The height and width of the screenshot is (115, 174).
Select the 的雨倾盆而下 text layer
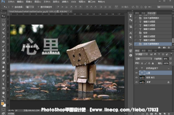point(153,68)
